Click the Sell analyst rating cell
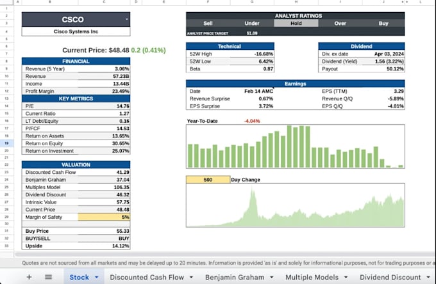This screenshot has width=436, height=284. (x=208, y=23)
